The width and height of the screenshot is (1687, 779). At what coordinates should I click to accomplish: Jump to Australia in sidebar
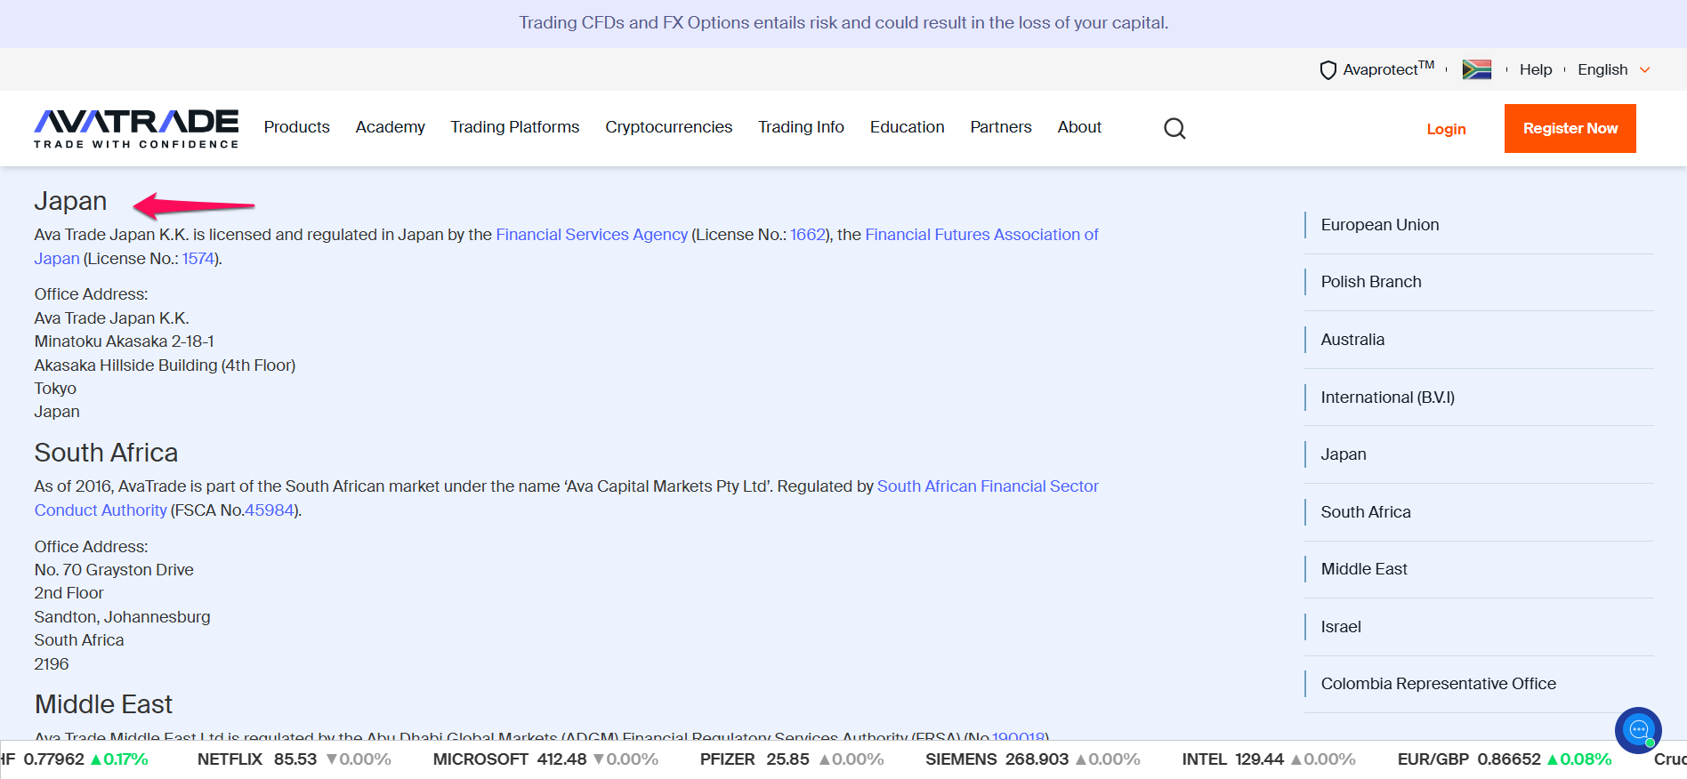1352,340
